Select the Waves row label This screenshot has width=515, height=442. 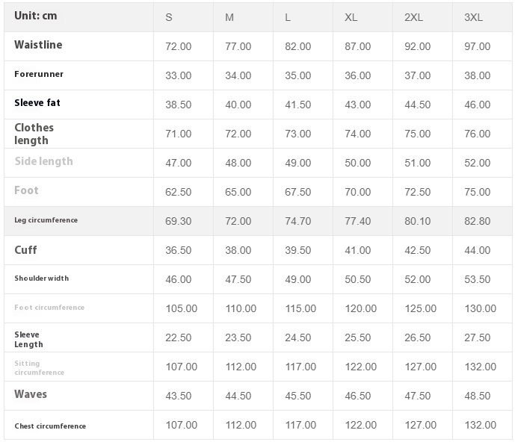[31, 394]
